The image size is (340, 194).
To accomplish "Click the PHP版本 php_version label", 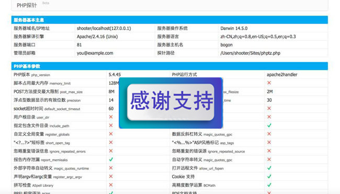I will (32, 75).
